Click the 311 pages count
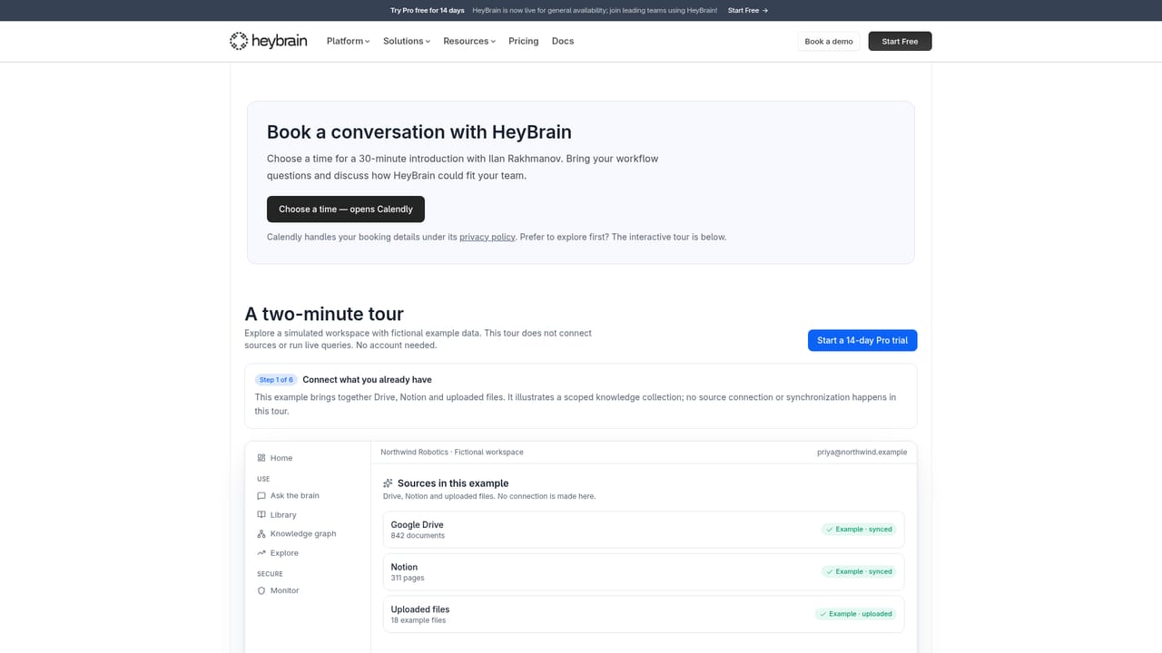 click(408, 578)
